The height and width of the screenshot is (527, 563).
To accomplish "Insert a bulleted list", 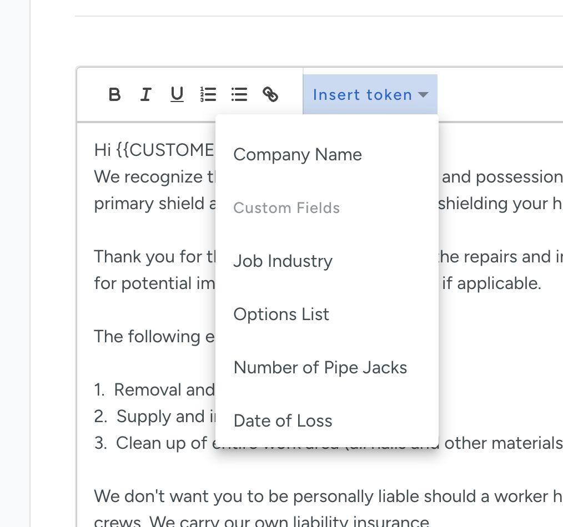I will pos(239,95).
